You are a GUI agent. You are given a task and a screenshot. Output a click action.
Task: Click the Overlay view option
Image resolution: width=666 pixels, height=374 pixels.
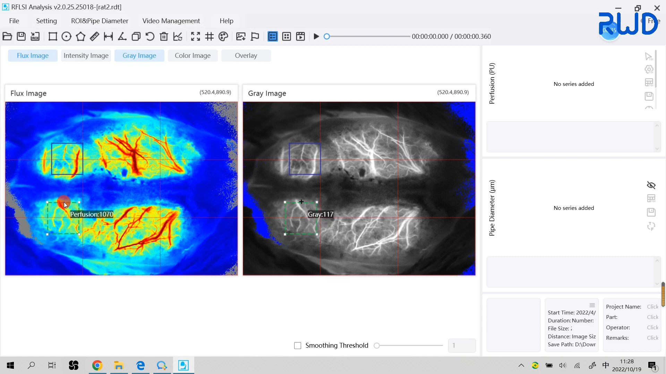tap(246, 55)
